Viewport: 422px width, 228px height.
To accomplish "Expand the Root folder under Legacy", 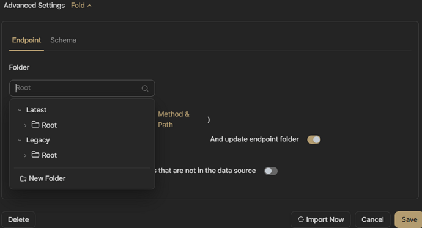I will 25,156.
